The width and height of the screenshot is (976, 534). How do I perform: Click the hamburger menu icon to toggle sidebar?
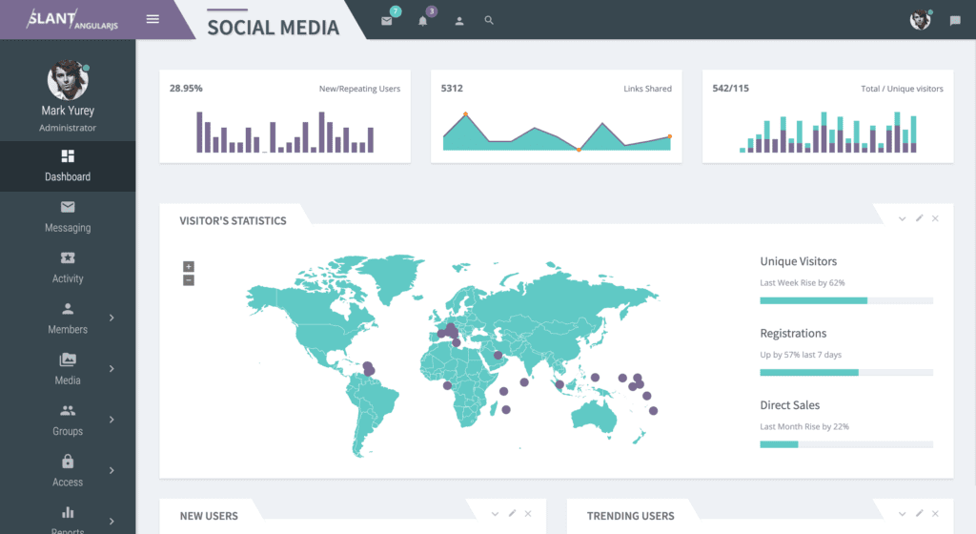152,19
